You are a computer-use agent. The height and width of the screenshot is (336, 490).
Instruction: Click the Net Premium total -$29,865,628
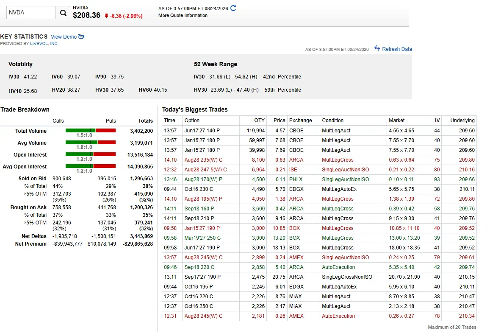(138, 244)
